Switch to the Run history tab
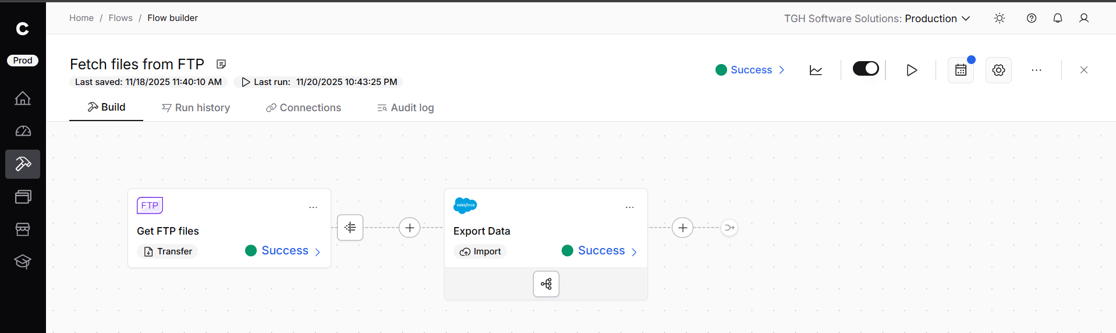The width and height of the screenshot is (1116, 333). click(196, 108)
